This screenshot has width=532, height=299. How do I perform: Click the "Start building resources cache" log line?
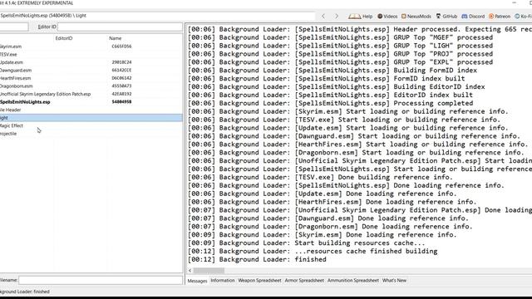click(307, 243)
